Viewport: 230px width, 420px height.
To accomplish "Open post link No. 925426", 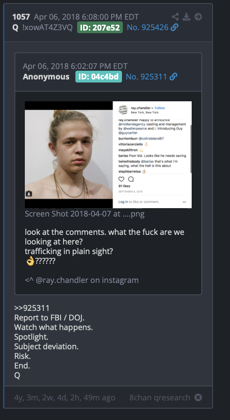I will pyautogui.click(x=148, y=28).
